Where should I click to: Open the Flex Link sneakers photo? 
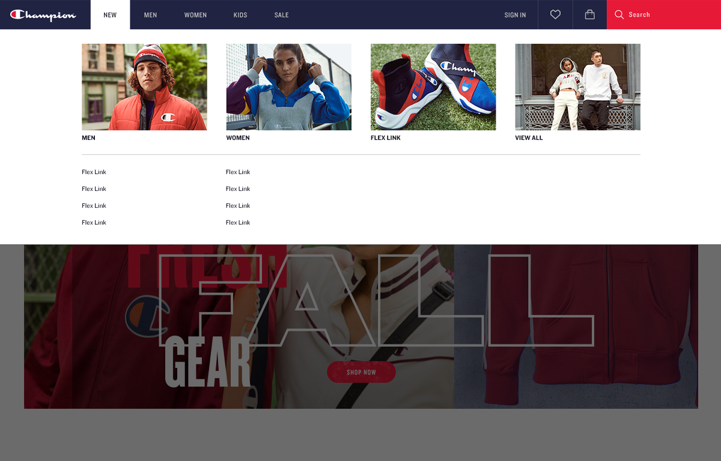(433, 87)
